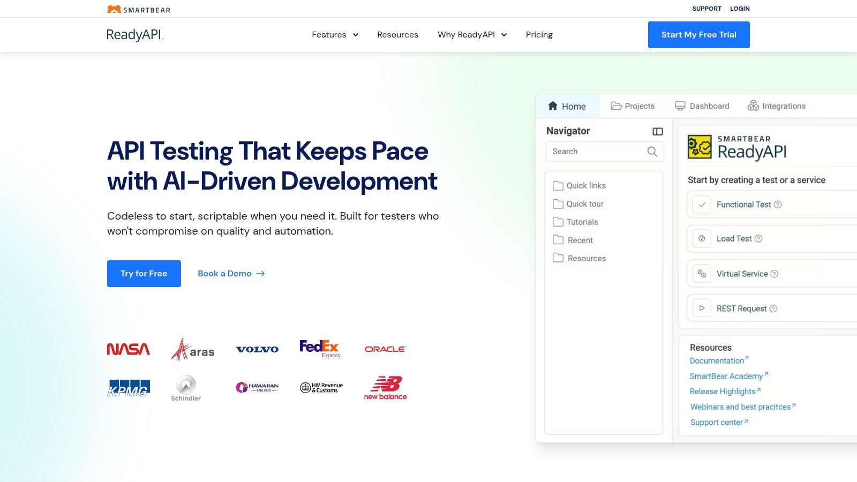Image resolution: width=857 pixels, height=482 pixels.
Task: Click help icon next to Virtual Service
Action: pyautogui.click(x=774, y=274)
